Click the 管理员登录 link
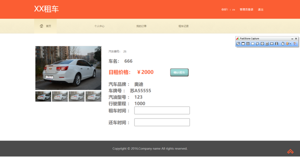This screenshot has width=300, height=164. point(246,9)
